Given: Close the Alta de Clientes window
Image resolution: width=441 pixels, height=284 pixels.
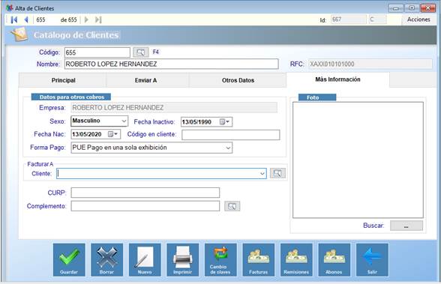Looking at the screenshot, I should [428, 8].
